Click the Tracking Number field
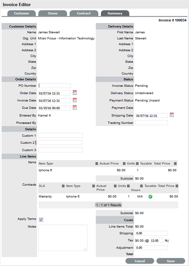 pos(151,123)
